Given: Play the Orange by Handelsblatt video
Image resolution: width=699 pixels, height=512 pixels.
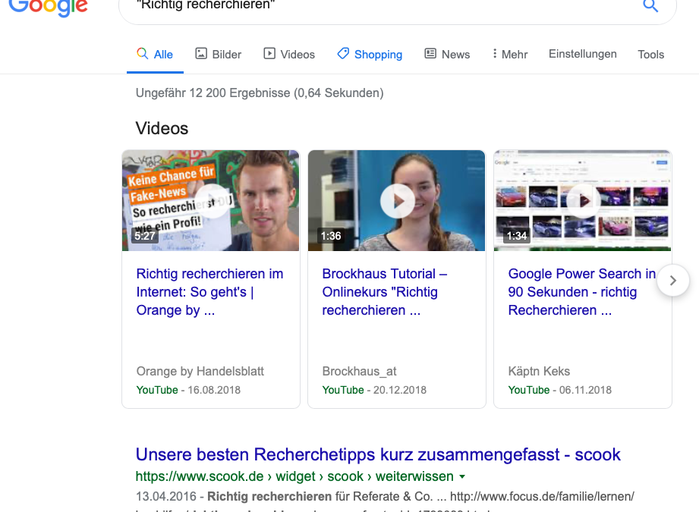Looking at the screenshot, I should point(210,200).
